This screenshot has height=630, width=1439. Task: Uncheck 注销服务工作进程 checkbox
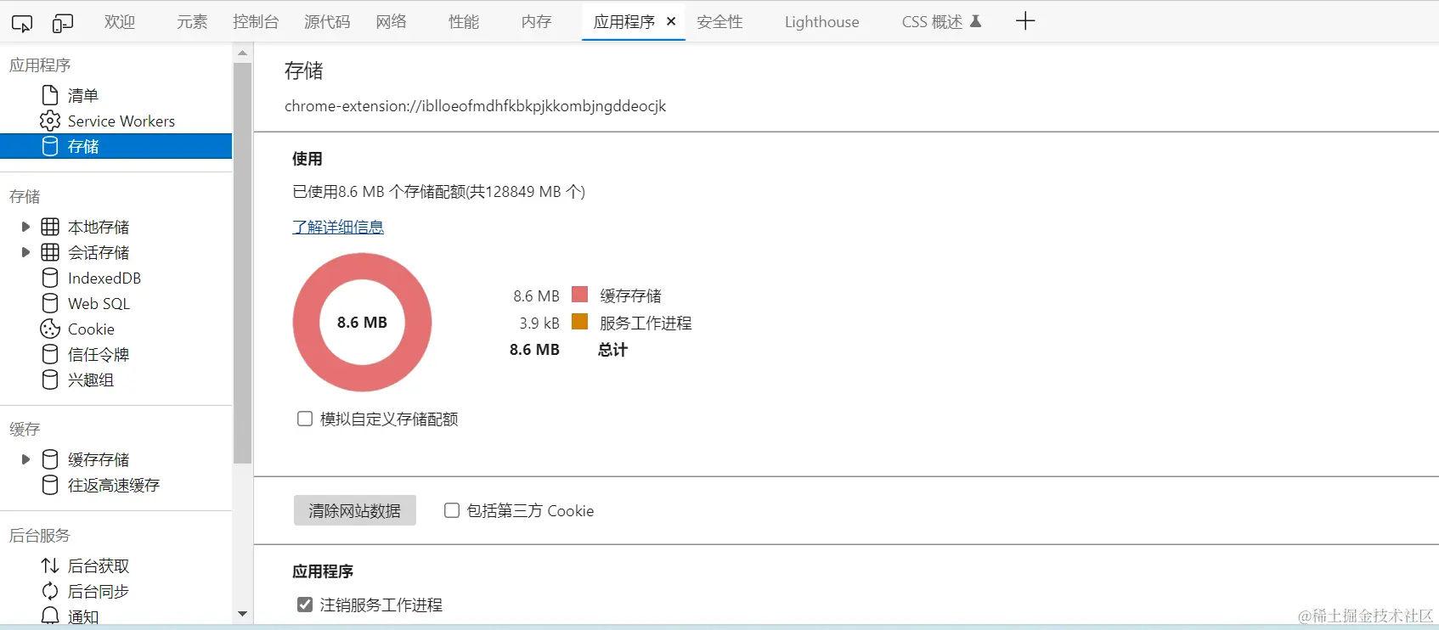tap(305, 605)
